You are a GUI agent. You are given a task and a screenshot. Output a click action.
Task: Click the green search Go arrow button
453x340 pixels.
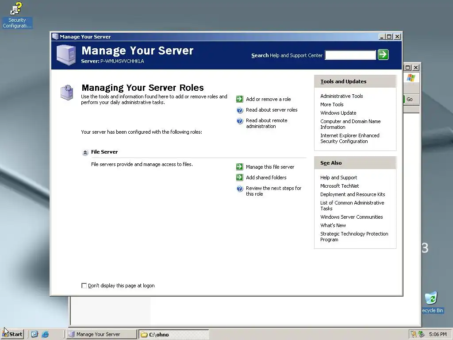[383, 54]
